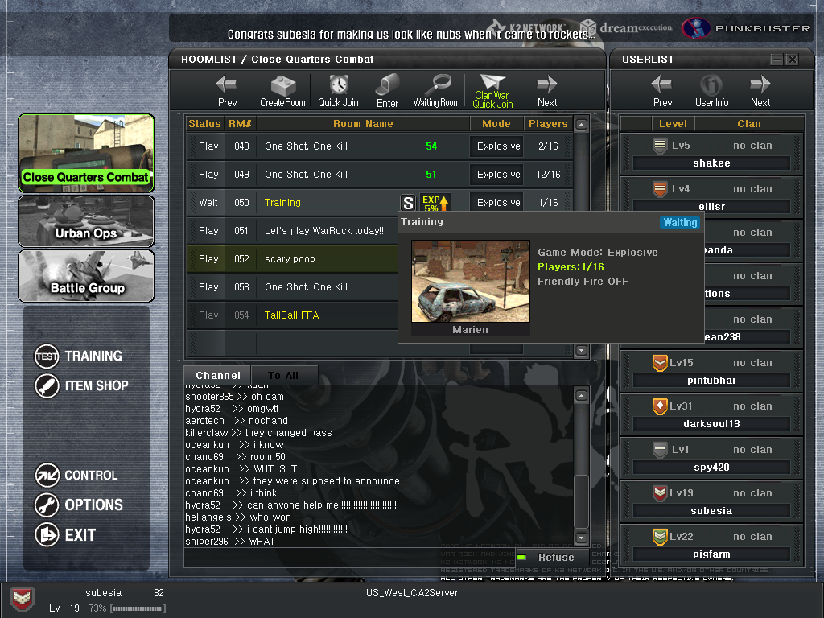Select Battle Group channel
This screenshot has height=618, width=824.
tap(86, 276)
